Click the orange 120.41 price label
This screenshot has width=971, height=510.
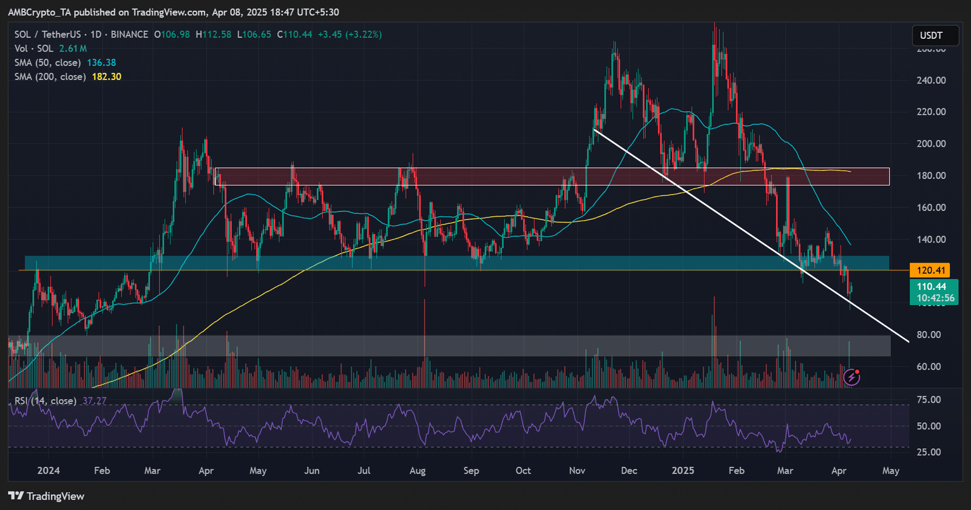click(x=930, y=270)
